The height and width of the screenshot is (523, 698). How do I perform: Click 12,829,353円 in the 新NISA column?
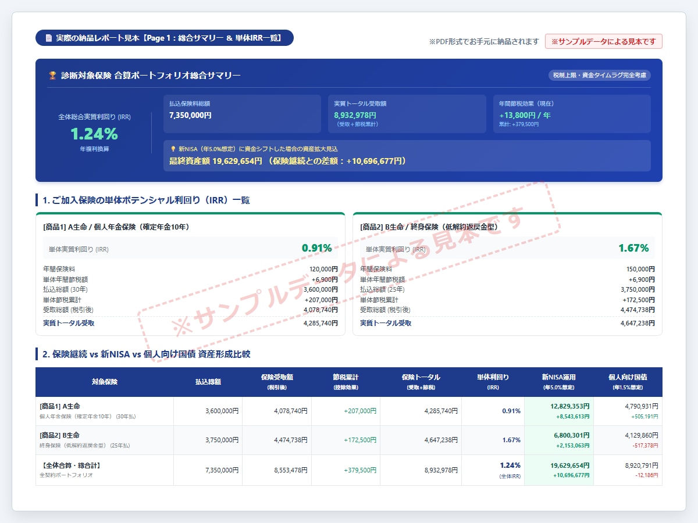click(570, 406)
